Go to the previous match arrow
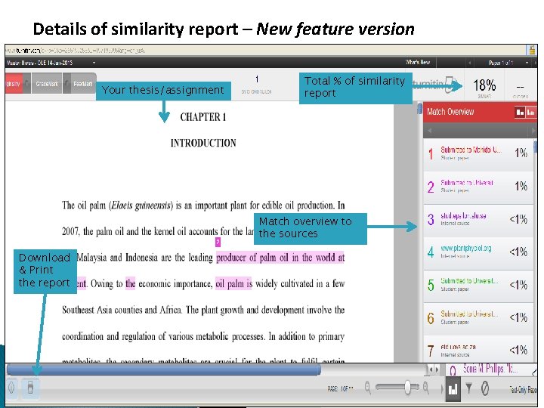Viewport: 544px width, 408px height. [x=429, y=131]
